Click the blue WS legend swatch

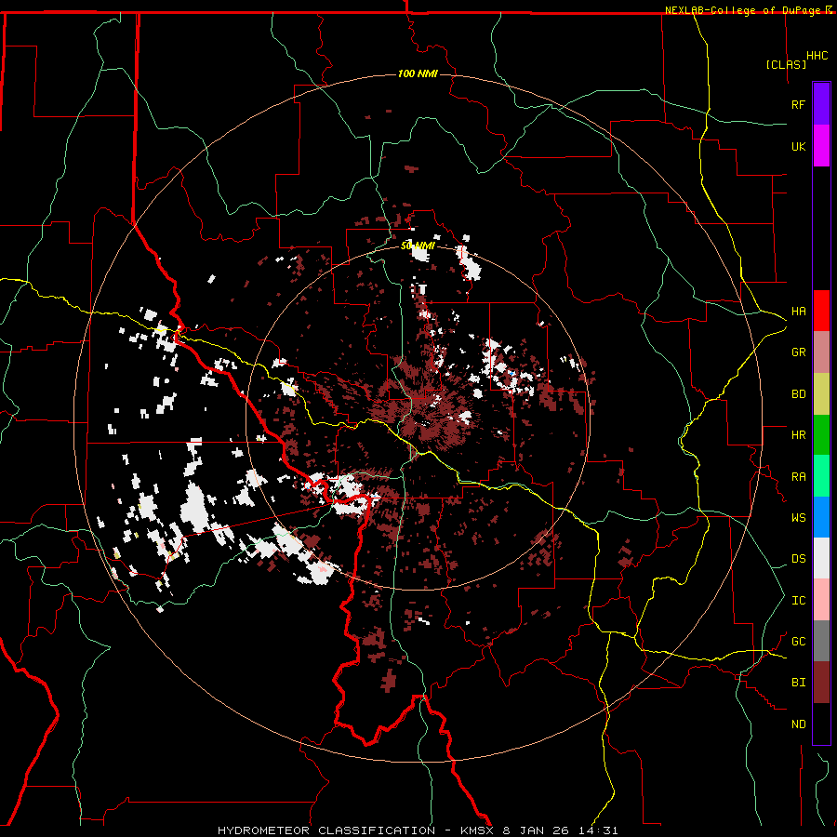(821, 517)
